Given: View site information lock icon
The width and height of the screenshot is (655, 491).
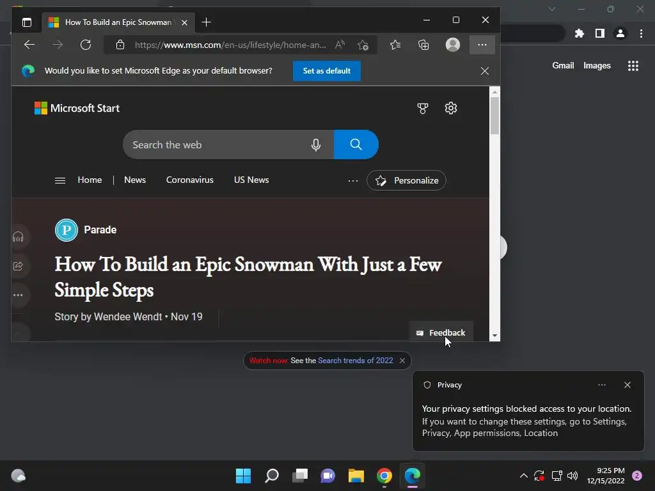Looking at the screenshot, I should coord(120,45).
